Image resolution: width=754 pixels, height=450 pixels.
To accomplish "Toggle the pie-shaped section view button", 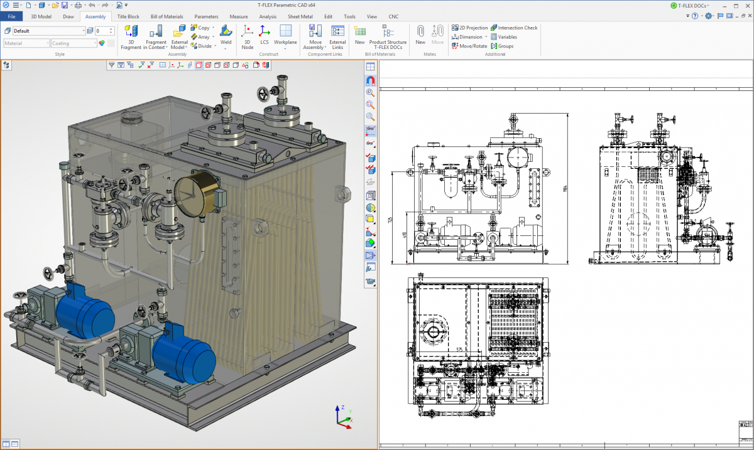I will tap(370, 207).
